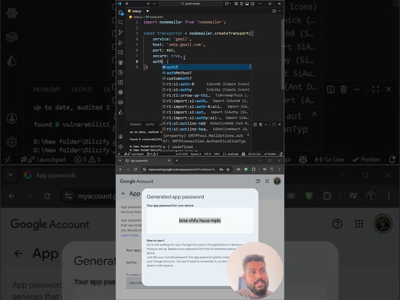Viewport: 400px width, 300px height.
Task: Select the ri:ai:outline-hdd suggestion
Action: click(207, 124)
